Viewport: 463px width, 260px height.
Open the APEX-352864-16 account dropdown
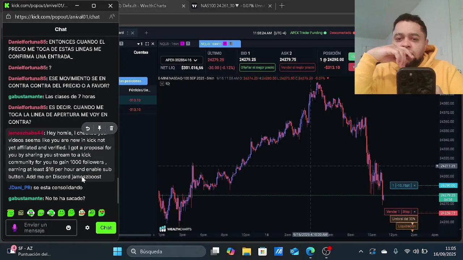(181, 60)
